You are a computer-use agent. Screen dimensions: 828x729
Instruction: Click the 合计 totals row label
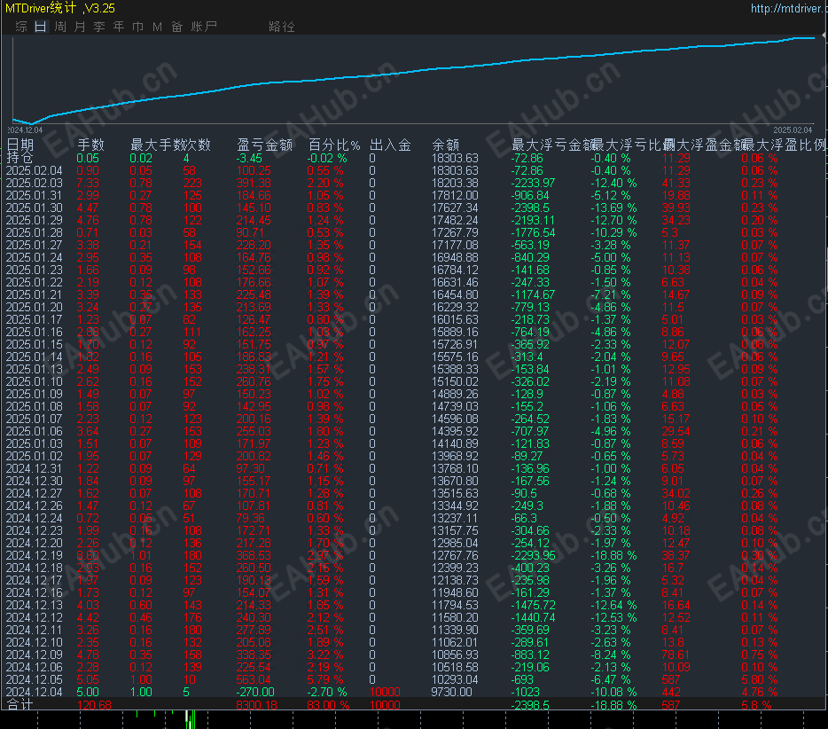(x=20, y=705)
